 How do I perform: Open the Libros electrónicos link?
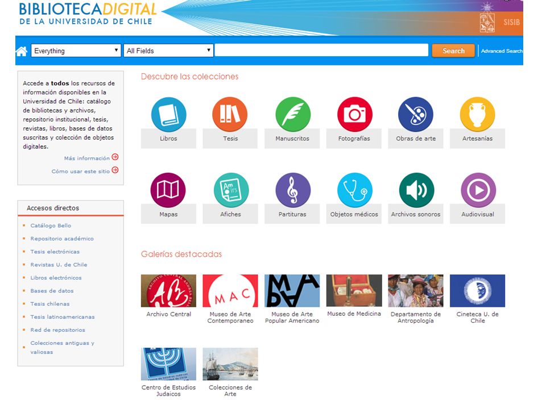[x=56, y=278]
